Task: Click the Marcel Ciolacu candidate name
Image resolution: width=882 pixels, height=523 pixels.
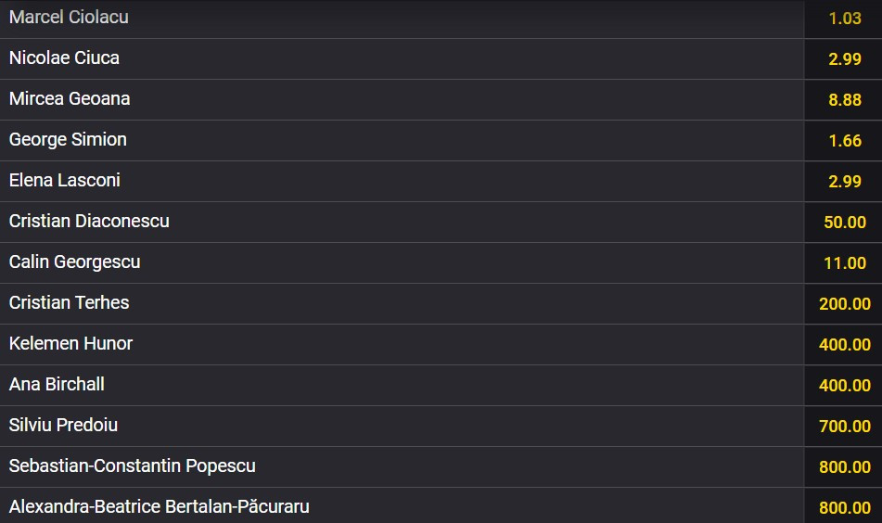Action: (69, 18)
